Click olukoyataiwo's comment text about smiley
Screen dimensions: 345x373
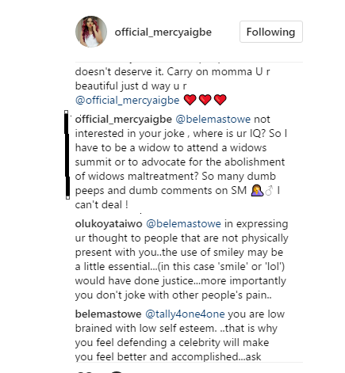tap(182, 260)
